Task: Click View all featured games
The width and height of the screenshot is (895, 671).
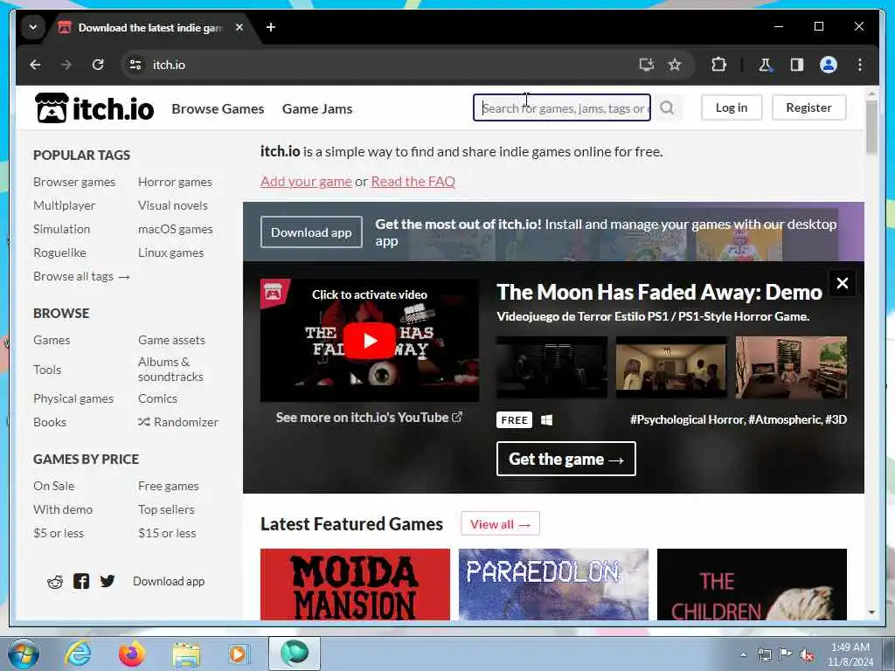Action: click(x=500, y=524)
